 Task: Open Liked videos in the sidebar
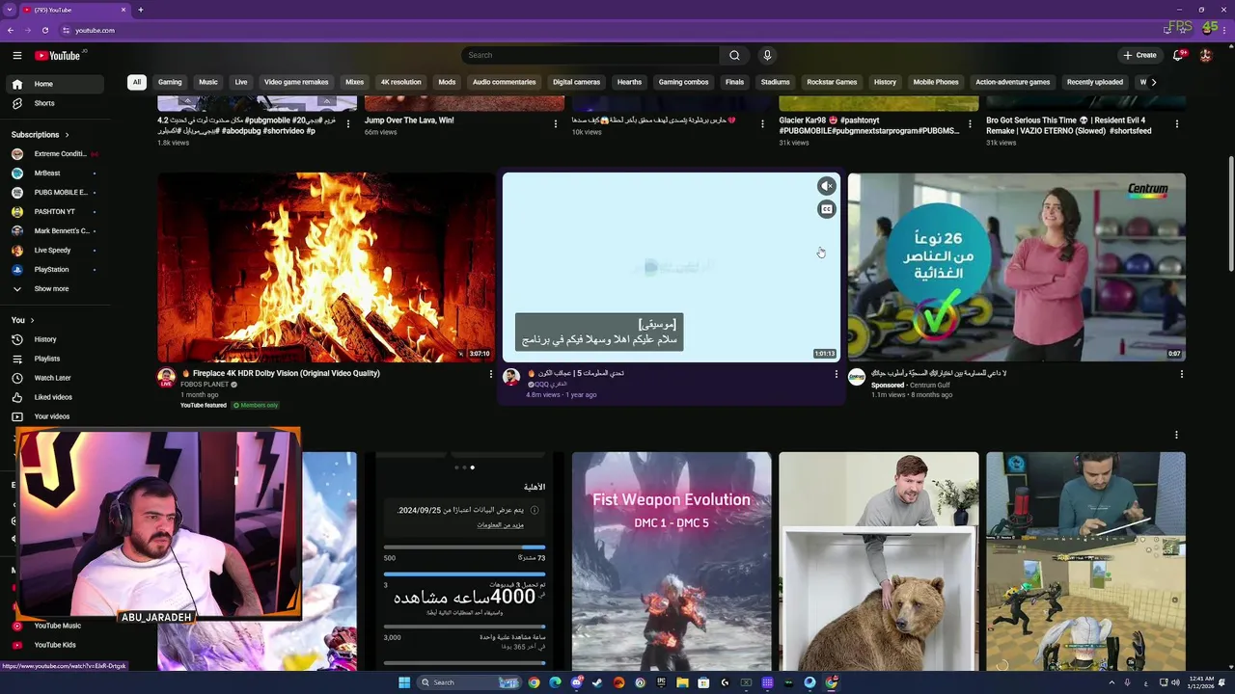(54, 397)
